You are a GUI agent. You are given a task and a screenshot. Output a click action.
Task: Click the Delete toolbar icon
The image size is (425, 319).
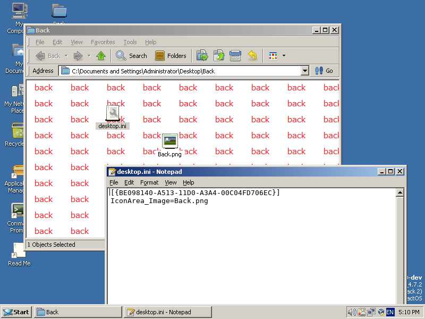coord(234,55)
